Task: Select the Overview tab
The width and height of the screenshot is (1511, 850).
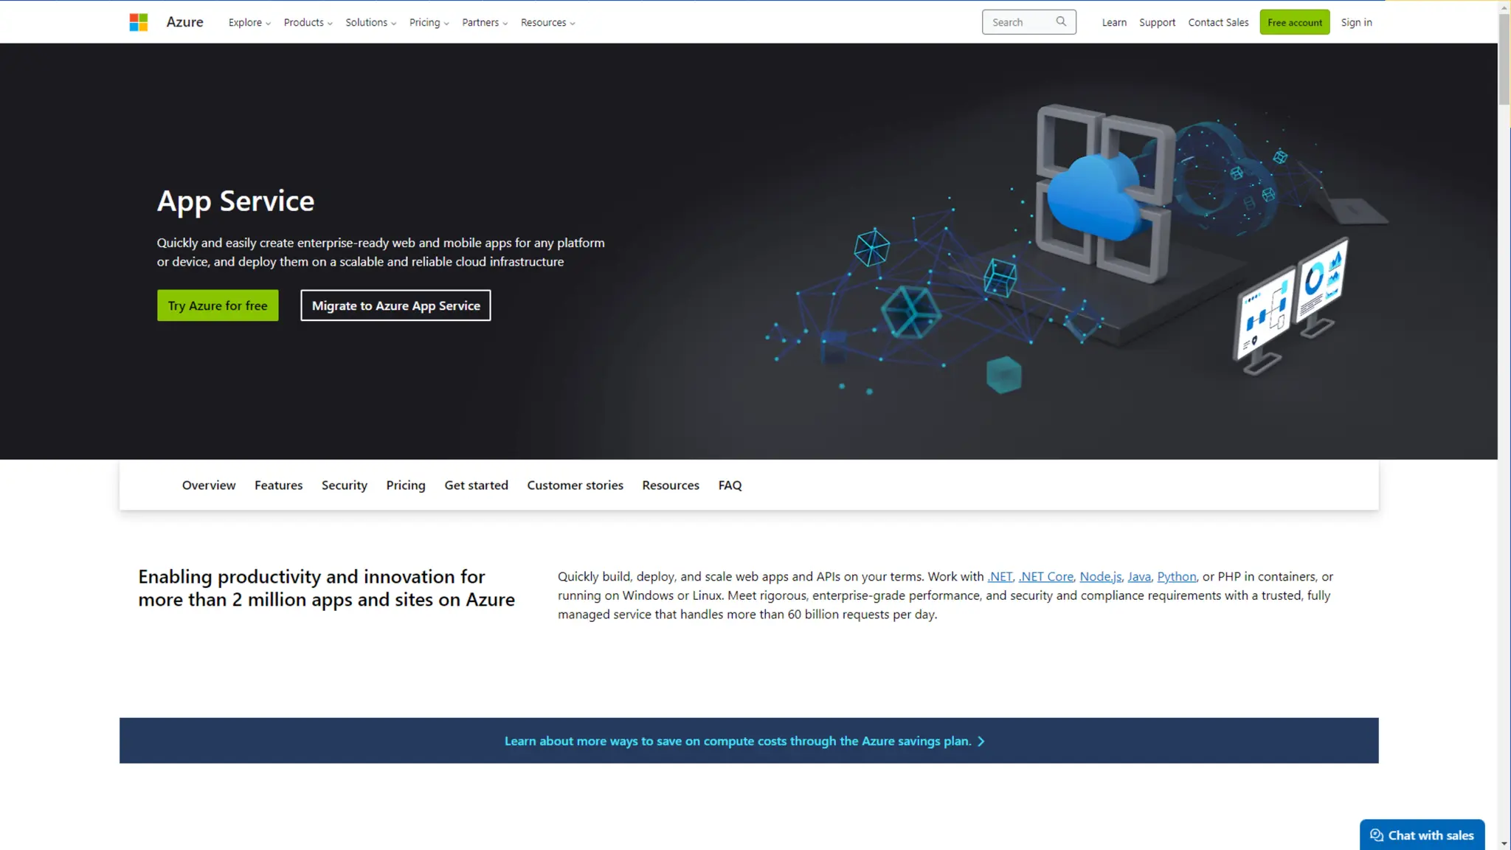Action: (x=209, y=486)
